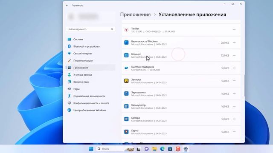Image resolution: width=273 pixels, height=153 pixels.
Task: Go to Сеть и Интернет
Action: coord(90,54)
